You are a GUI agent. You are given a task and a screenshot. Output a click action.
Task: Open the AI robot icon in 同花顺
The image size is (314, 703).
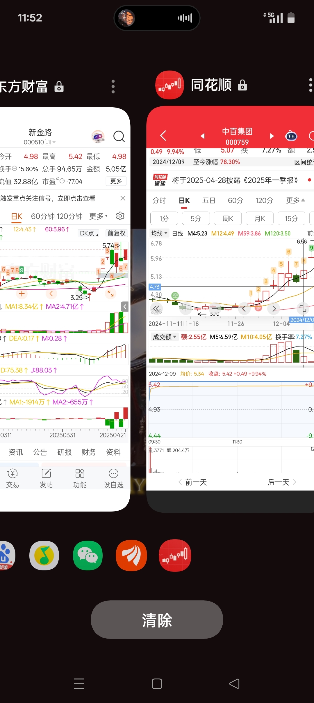tap(291, 136)
